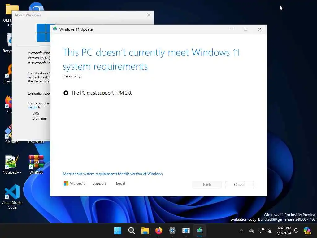The height and width of the screenshot is (238, 317).
Task: Launch Copilot Preview from the taskbar
Action: click(x=307, y=231)
